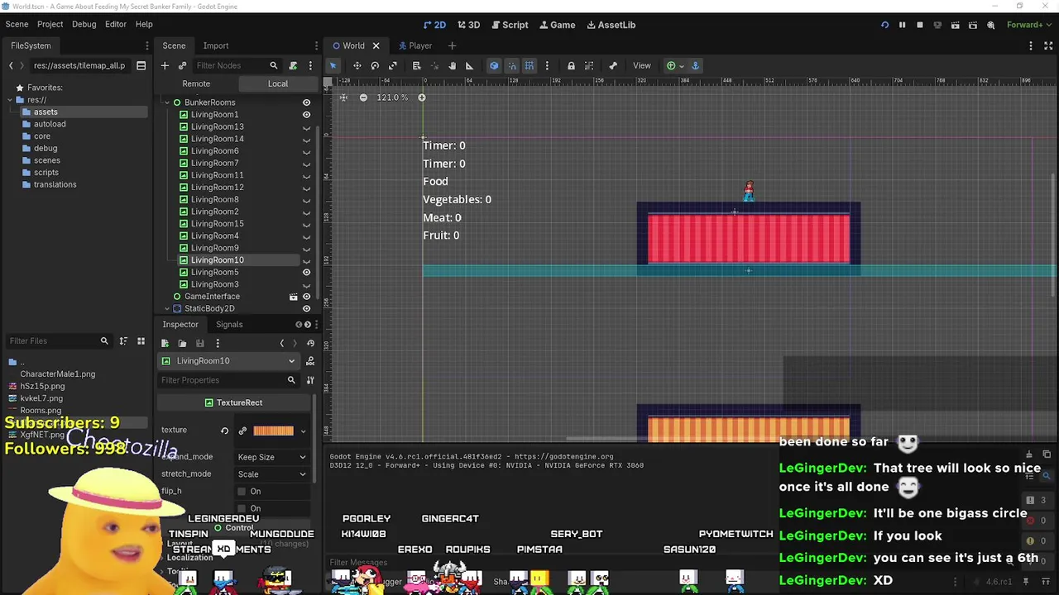Switch to the Script workspace
The image size is (1059, 595).
[508, 25]
